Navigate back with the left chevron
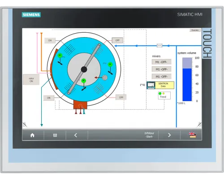Viewport: 224px width, 179px height. pyautogui.click(x=76, y=135)
